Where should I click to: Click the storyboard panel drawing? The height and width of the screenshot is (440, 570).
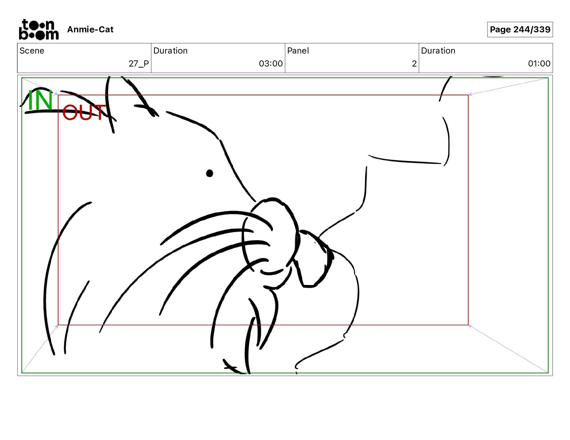click(285, 225)
